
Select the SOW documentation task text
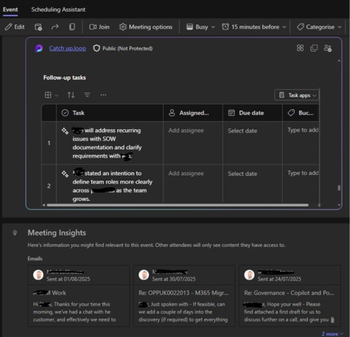tap(107, 143)
